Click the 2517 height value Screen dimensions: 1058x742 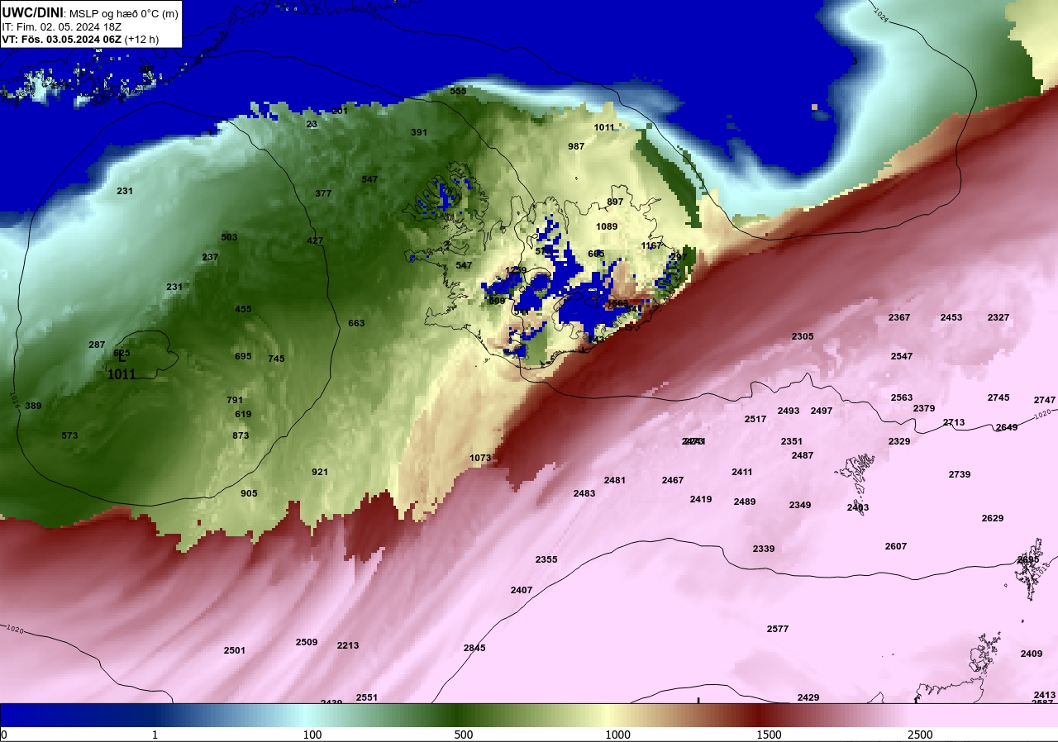755,419
